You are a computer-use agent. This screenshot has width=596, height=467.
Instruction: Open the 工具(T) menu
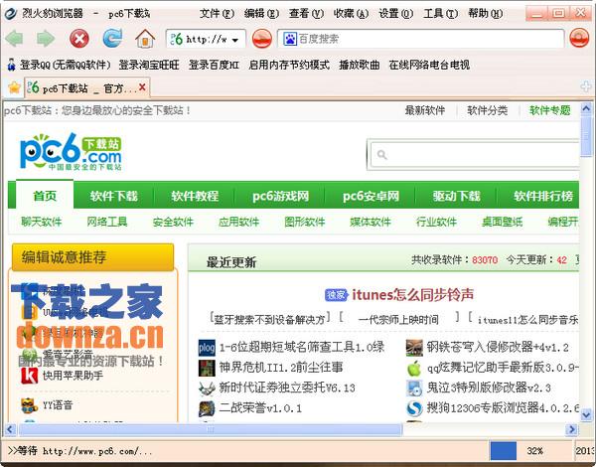click(x=440, y=14)
